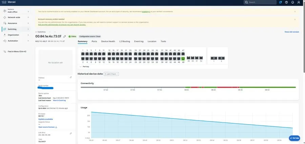This screenshot has width=305, height=144.
Task: Click Open source licenses link
Action: [46, 127]
